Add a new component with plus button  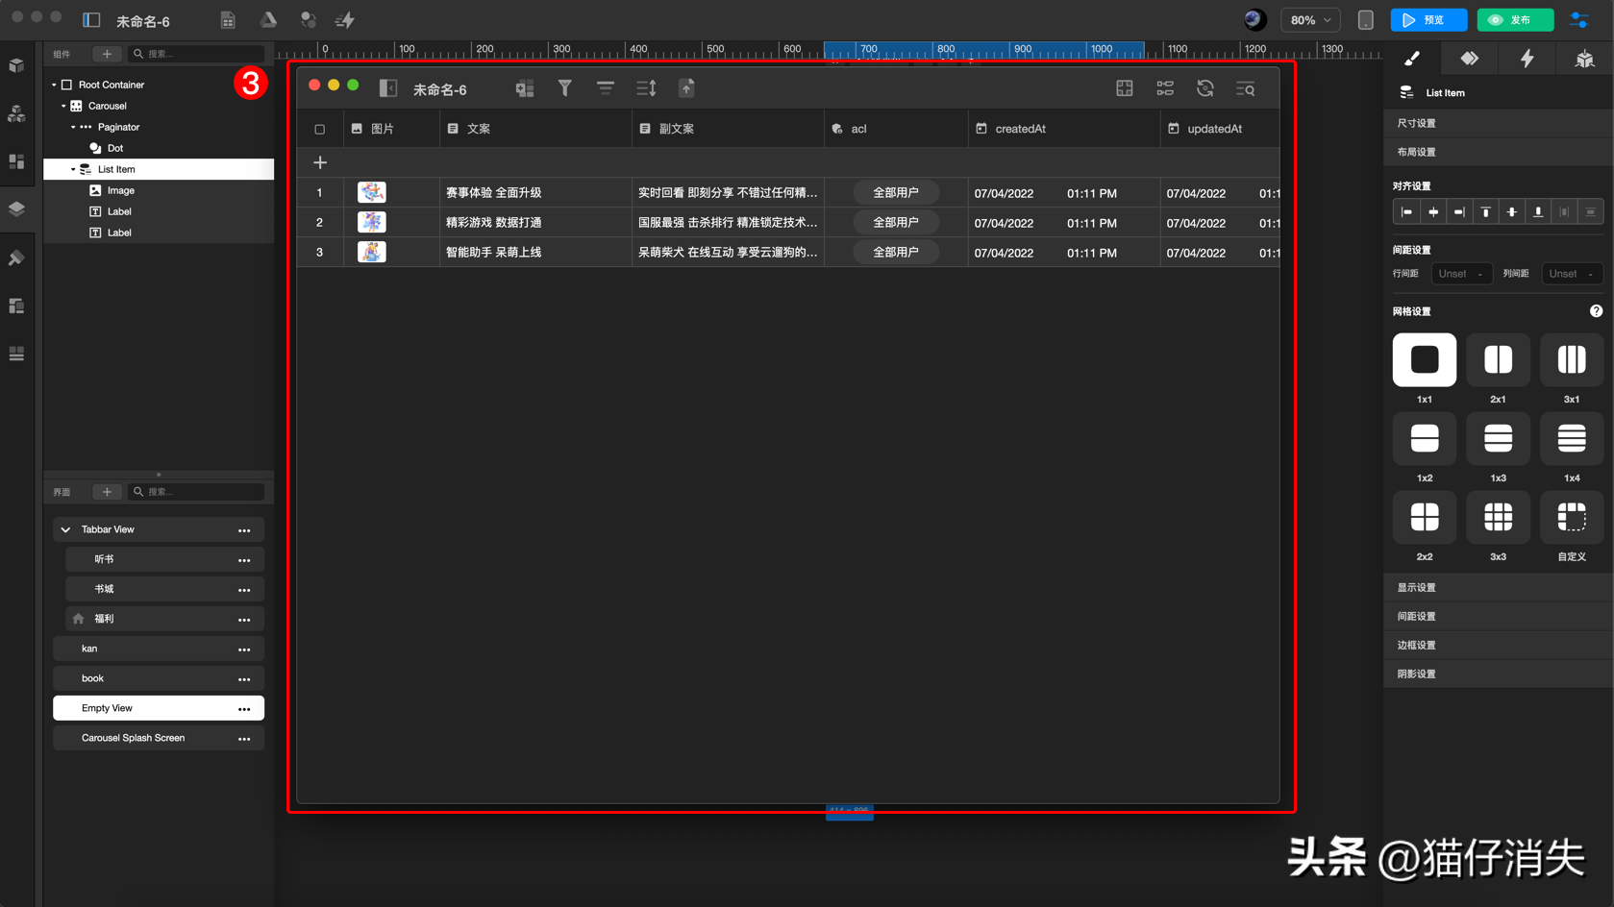point(107,54)
